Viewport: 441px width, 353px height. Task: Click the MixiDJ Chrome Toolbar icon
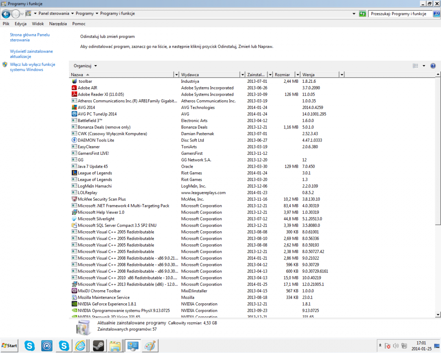(x=75, y=291)
